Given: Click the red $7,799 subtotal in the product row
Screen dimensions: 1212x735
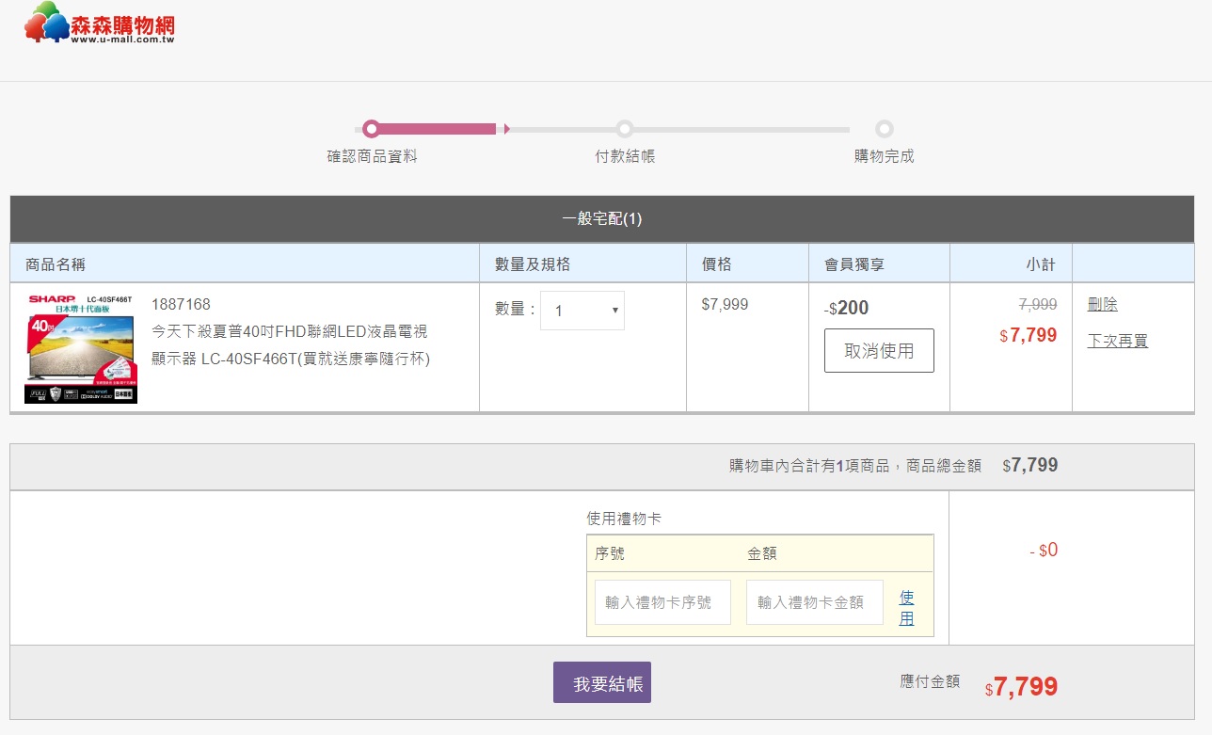Looking at the screenshot, I should (x=1029, y=335).
